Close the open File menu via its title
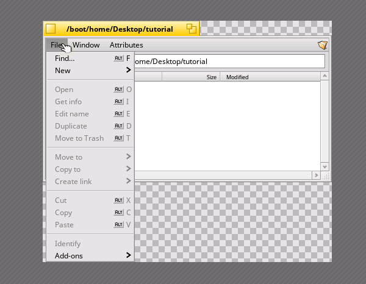366x284 pixels. coord(57,45)
